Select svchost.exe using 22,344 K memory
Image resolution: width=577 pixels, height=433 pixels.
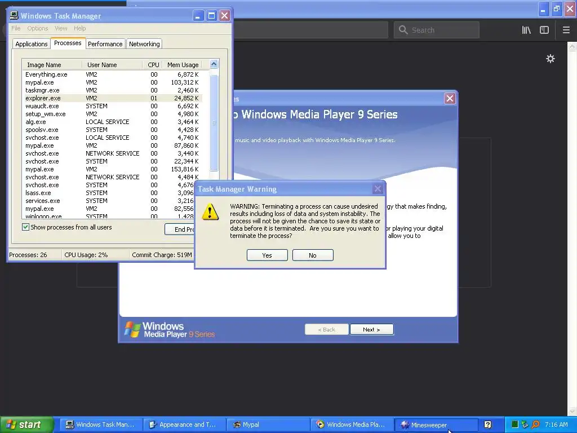pyautogui.click(x=112, y=161)
